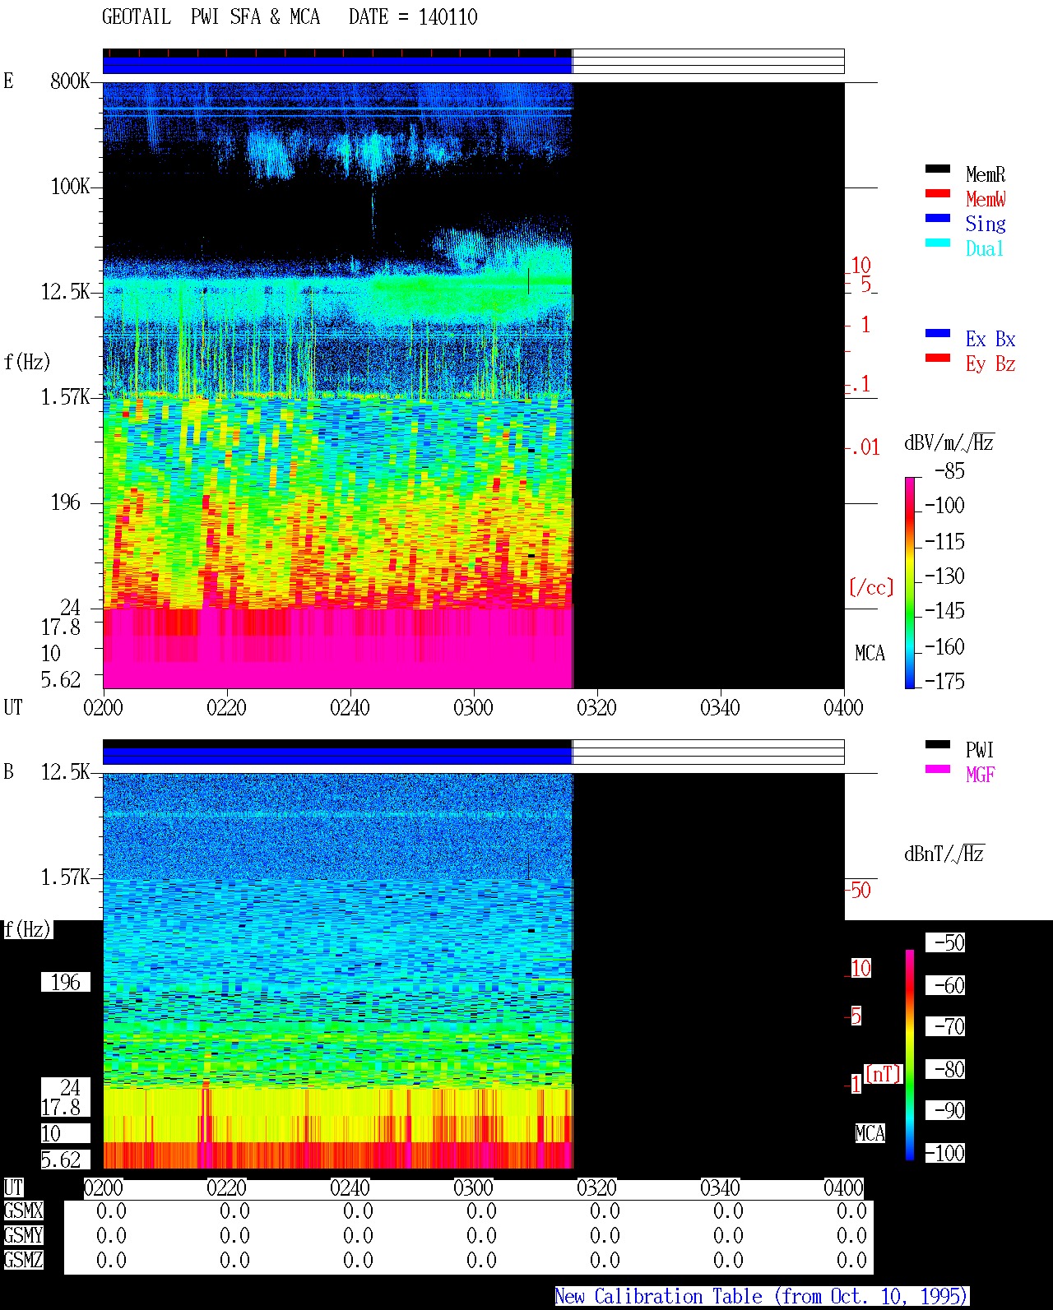Click the blue mode bar above the B spectrogram
Viewport: 1053px width, 1310px height.
[x=337, y=756]
